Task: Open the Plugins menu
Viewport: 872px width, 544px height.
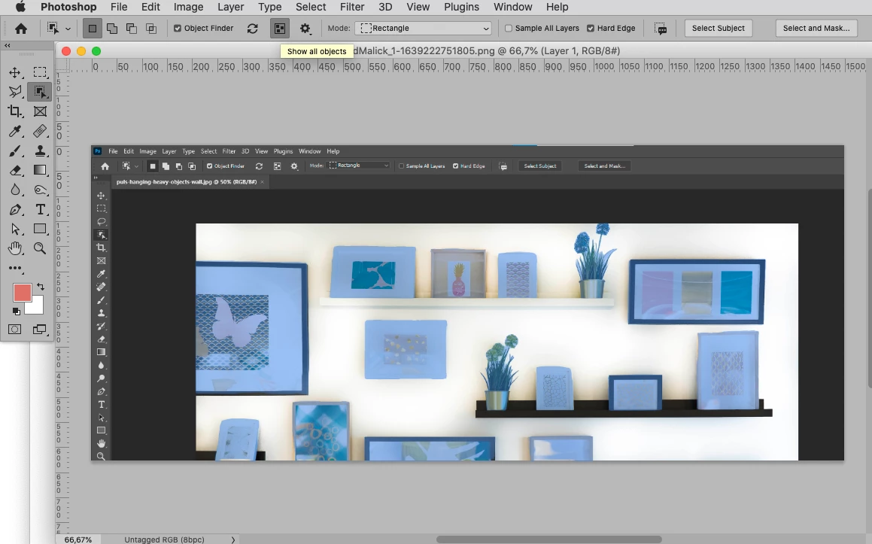Action: 462,8
